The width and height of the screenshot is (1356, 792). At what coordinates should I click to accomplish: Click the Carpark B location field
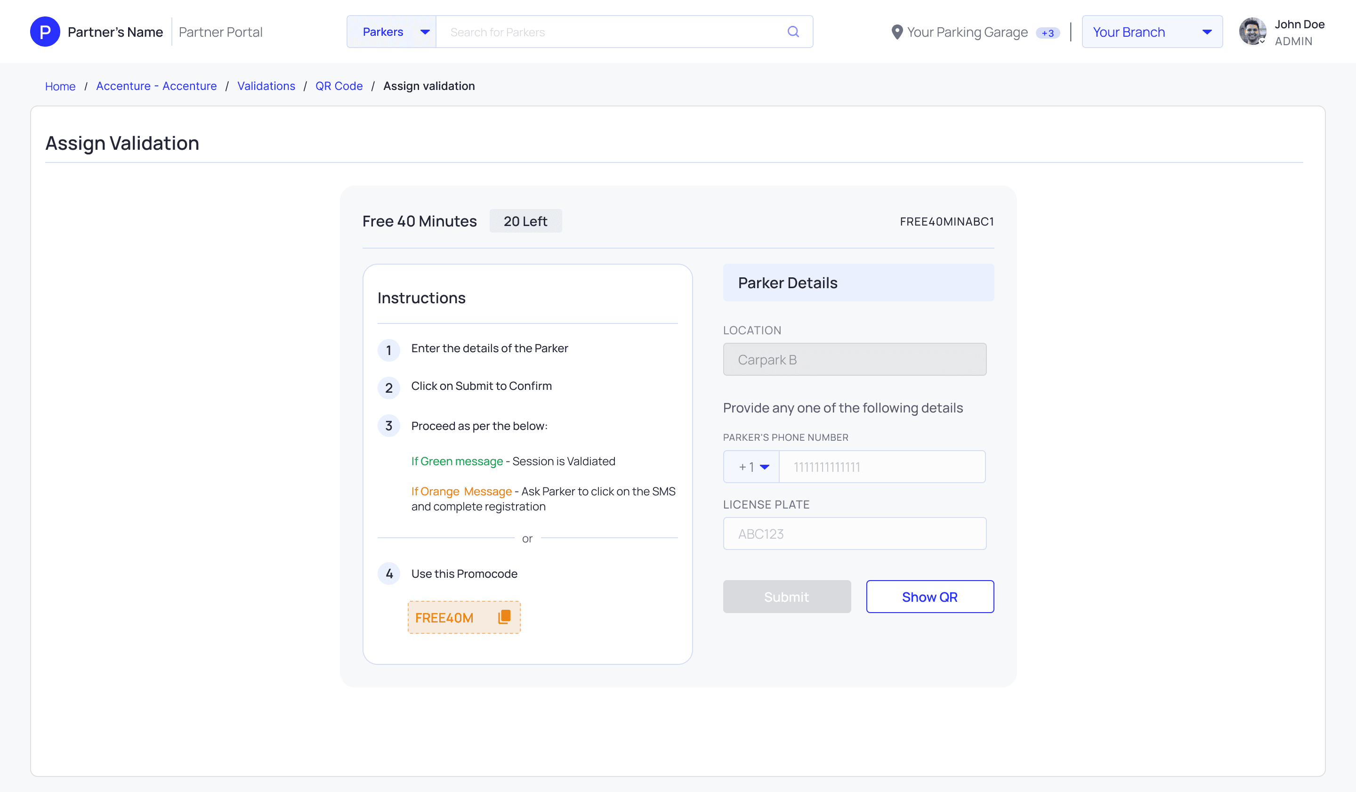tap(854, 359)
